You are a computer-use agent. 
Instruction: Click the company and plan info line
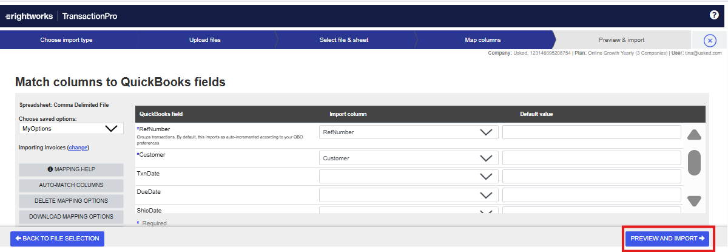tap(604, 53)
